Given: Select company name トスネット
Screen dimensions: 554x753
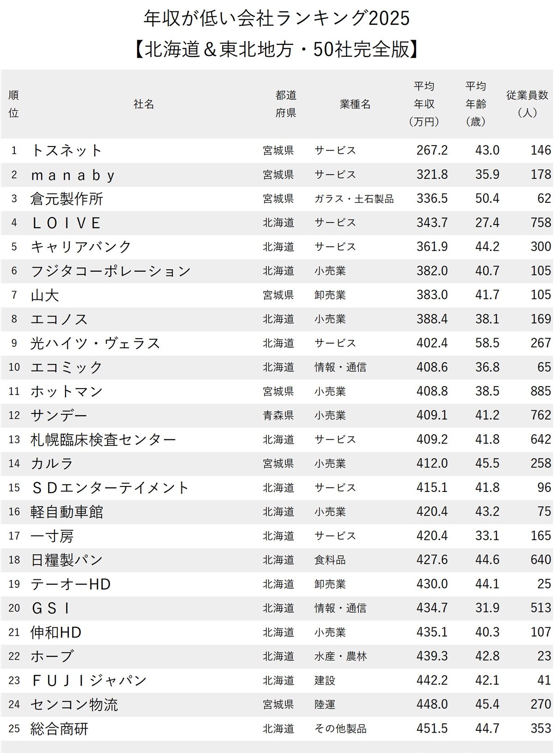Looking at the screenshot, I should 66,151.
